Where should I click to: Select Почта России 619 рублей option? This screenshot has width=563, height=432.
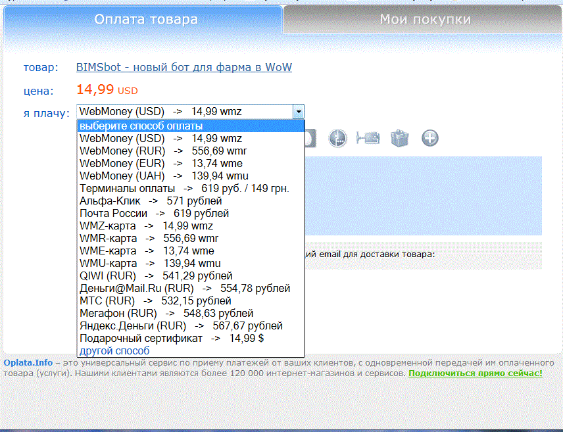191,213
